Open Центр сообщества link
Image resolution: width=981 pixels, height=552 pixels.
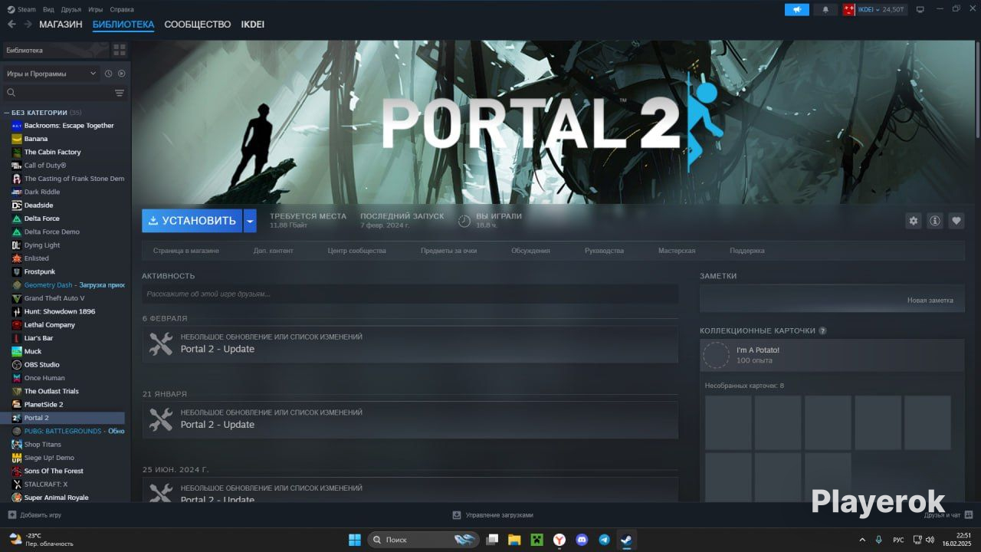click(357, 251)
